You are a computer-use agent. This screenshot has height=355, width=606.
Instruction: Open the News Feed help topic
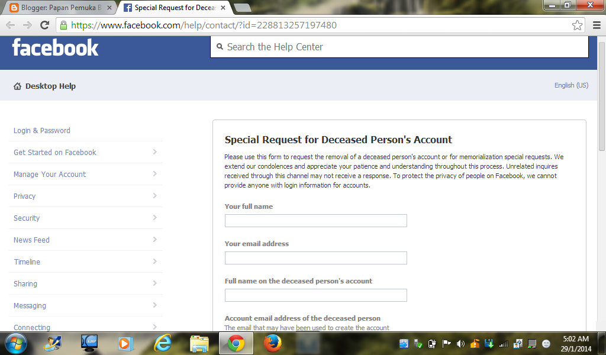pos(31,240)
